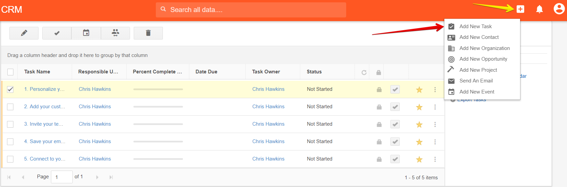This screenshot has width=567, height=187.
Task: Go to previous page arrow
Action: [23, 177]
